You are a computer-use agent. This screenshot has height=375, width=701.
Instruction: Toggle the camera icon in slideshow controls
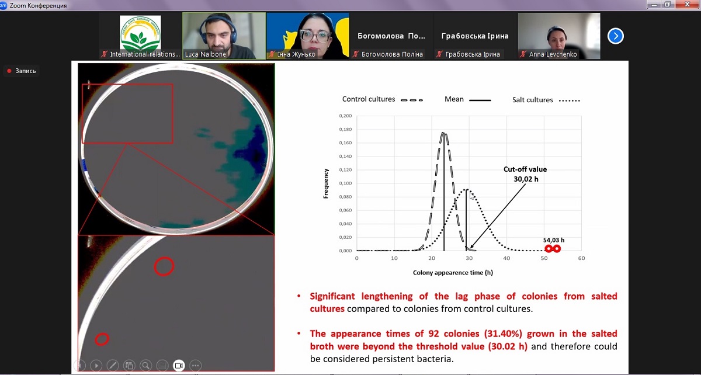pyautogui.click(x=179, y=366)
